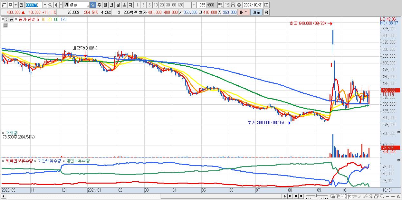The height and width of the screenshot is (200, 402).
Task: Select the 초 second period toggle
Action: [x=124, y=5]
